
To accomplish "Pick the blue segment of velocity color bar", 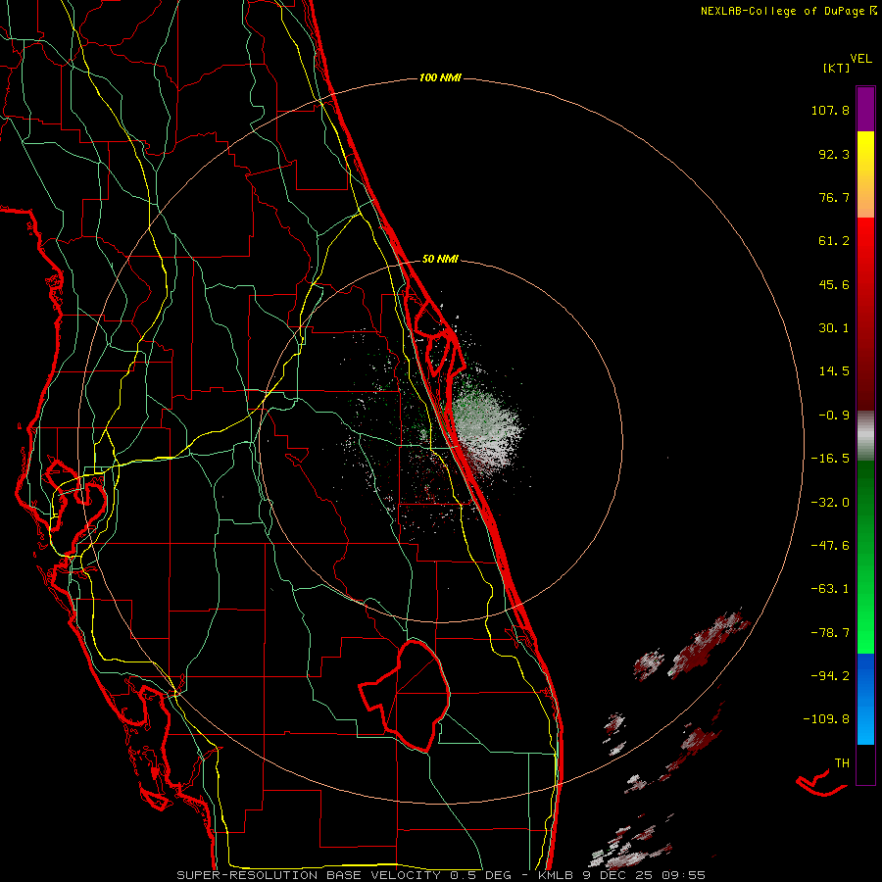I will 865,699.
